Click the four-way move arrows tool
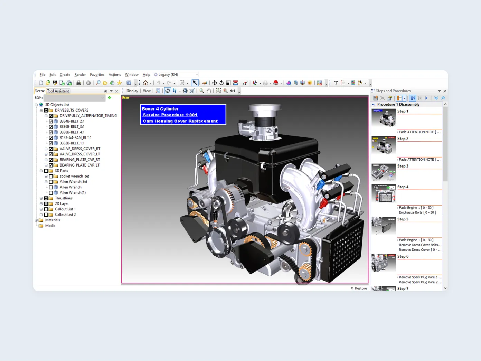The height and width of the screenshot is (361, 481). 214,83
